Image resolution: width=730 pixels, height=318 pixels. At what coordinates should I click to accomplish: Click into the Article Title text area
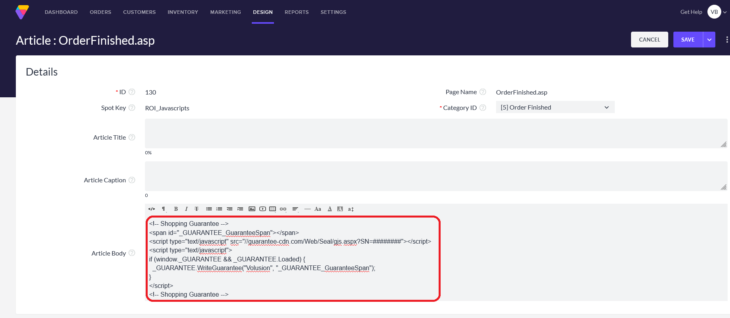(x=436, y=133)
